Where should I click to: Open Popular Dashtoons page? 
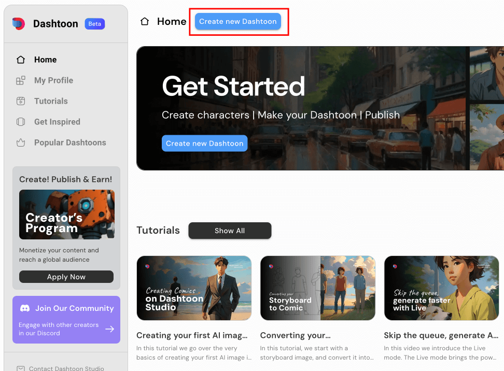tap(70, 142)
